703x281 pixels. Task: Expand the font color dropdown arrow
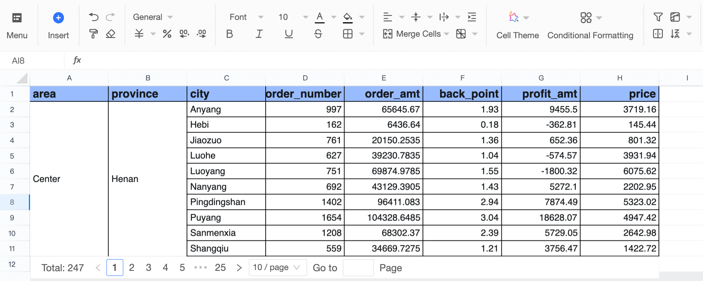coord(334,17)
